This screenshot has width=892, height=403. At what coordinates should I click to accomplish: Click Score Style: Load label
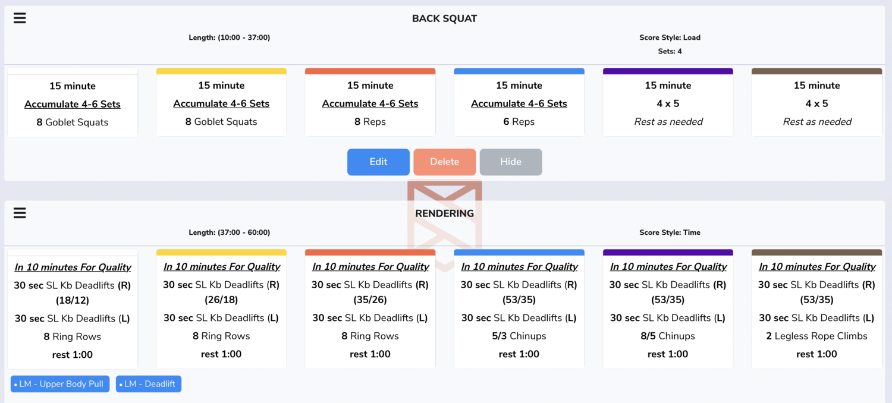tap(670, 37)
